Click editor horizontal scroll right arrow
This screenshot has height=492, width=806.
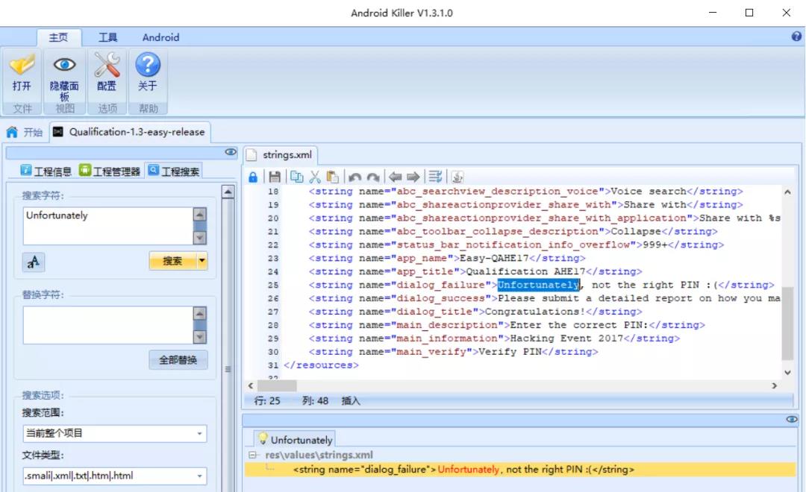click(x=774, y=385)
